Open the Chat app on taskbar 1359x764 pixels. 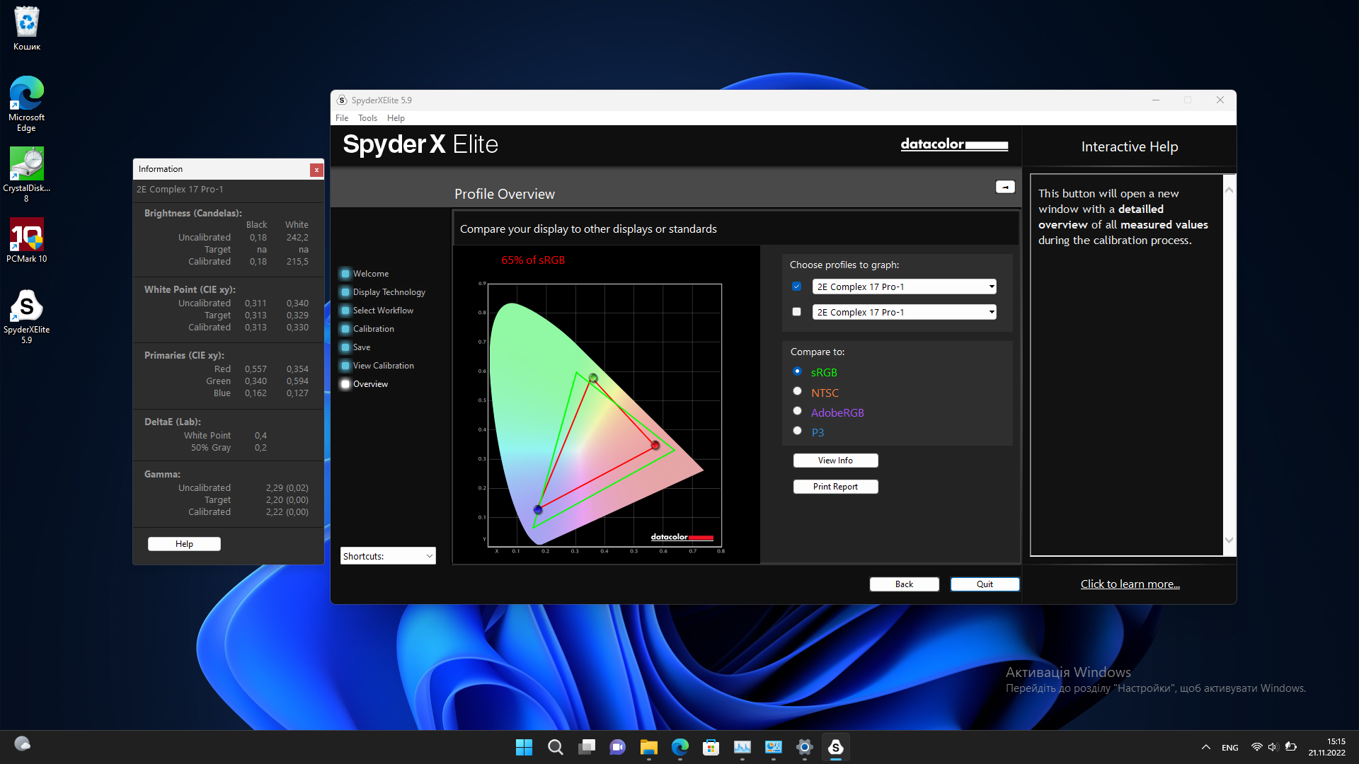618,747
